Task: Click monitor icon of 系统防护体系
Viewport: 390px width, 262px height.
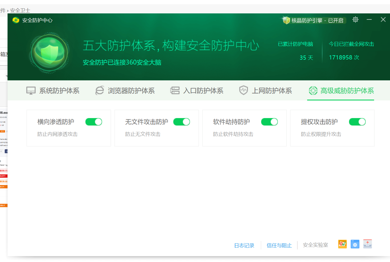Action: click(31, 91)
